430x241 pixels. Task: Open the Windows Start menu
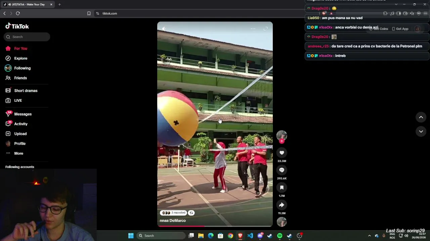[x=131, y=236]
